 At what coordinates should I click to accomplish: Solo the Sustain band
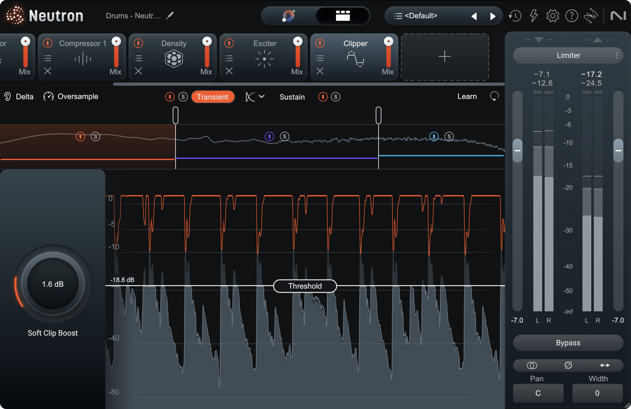click(336, 97)
